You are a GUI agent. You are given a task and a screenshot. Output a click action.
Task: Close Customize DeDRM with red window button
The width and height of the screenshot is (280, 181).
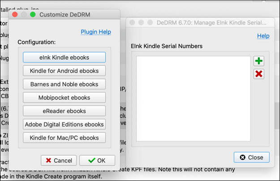15,14
